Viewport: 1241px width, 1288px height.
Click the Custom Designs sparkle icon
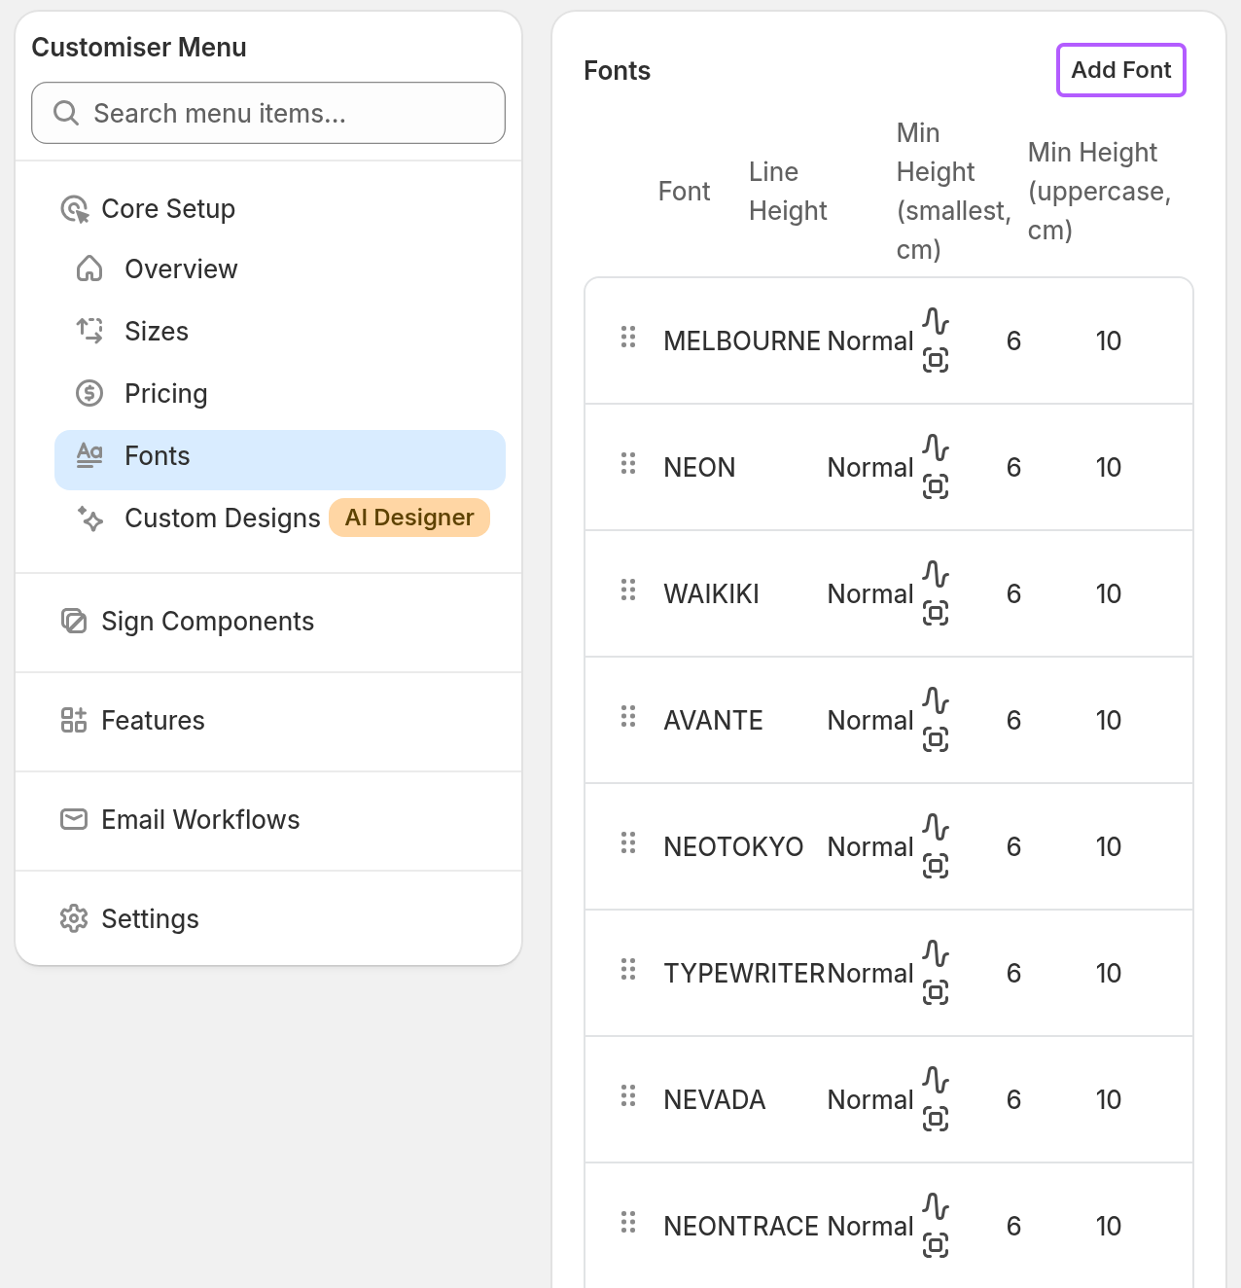pos(89,518)
